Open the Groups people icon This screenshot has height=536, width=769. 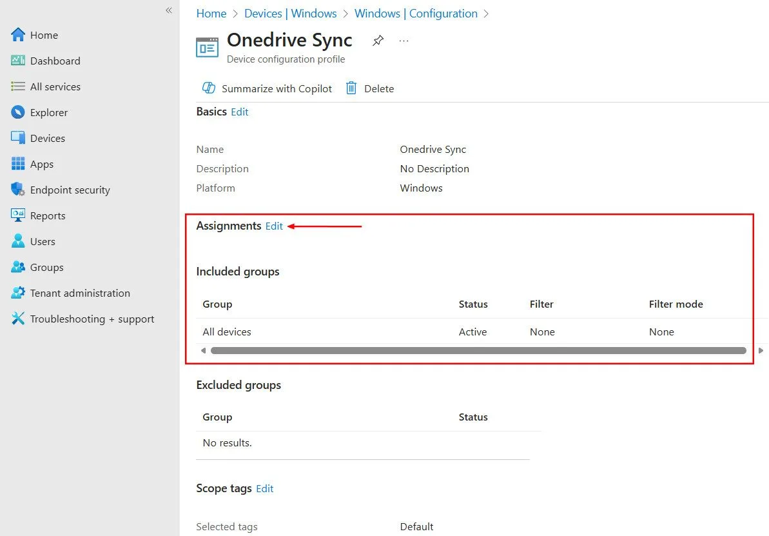click(x=18, y=267)
